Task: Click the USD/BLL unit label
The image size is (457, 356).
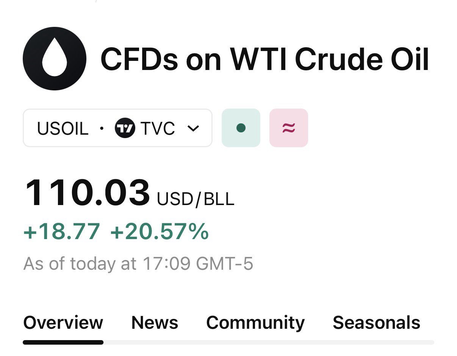Action: (x=196, y=199)
